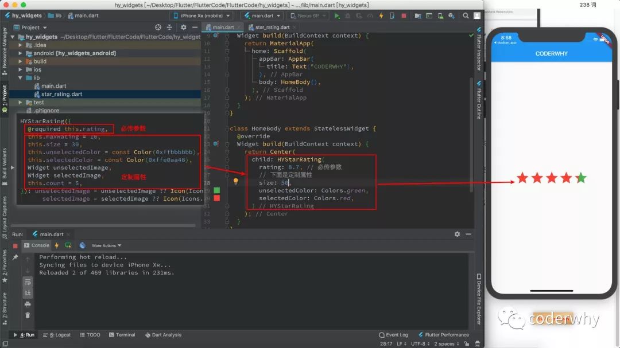Screen dimensions: 620x348
Task: Toggle the Build Variants tool window
Action: point(5,166)
